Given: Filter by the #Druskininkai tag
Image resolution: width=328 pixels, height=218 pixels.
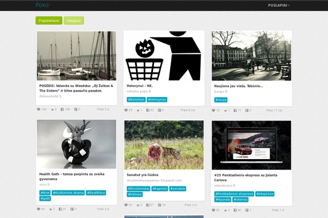Looking at the screenshot, I should [138, 189].
